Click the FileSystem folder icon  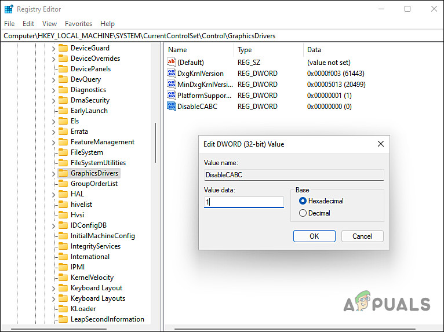(63, 152)
